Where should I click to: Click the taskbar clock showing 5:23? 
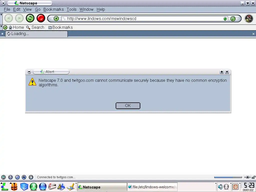[x=249, y=185]
